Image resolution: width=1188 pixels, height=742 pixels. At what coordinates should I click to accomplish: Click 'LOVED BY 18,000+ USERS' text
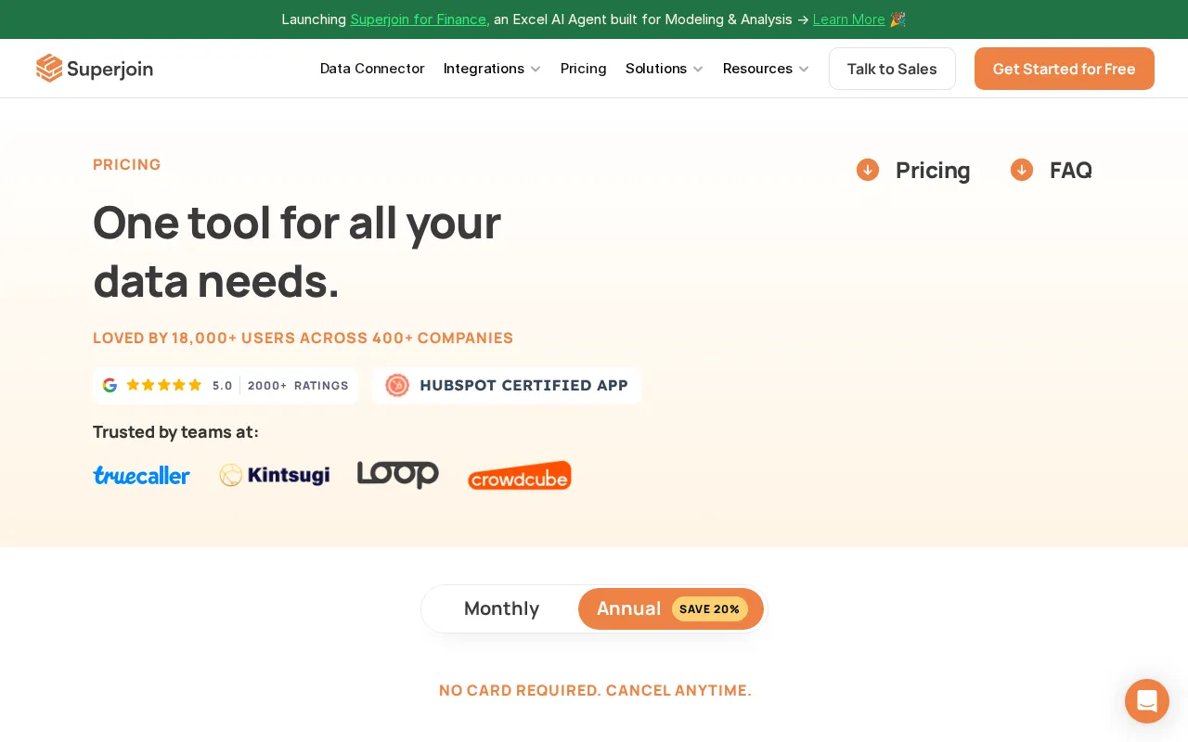coord(303,338)
